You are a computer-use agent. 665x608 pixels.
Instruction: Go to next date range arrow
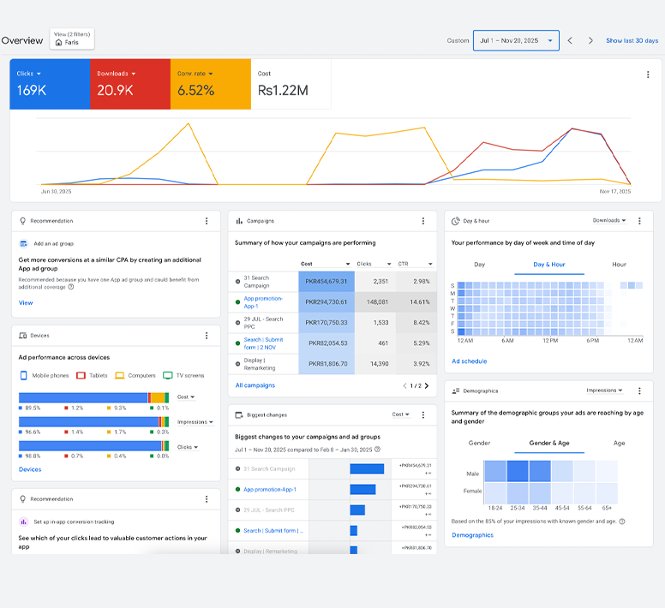click(590, 40)
